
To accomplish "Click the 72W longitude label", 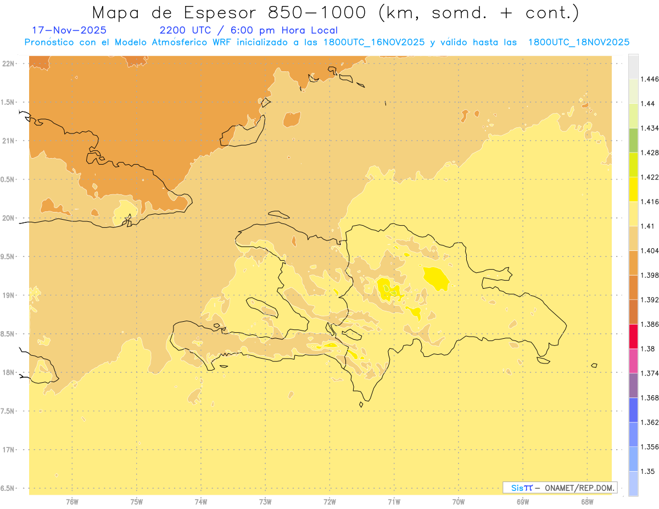I will pyautogui.click(x=330, y=501).
